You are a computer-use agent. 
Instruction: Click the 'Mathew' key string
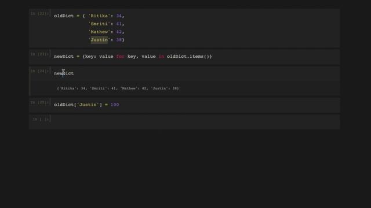coord(99,32)
